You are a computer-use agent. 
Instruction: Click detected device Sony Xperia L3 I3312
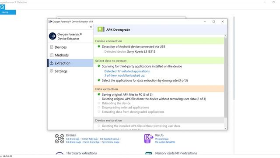[x=141, y=51]
